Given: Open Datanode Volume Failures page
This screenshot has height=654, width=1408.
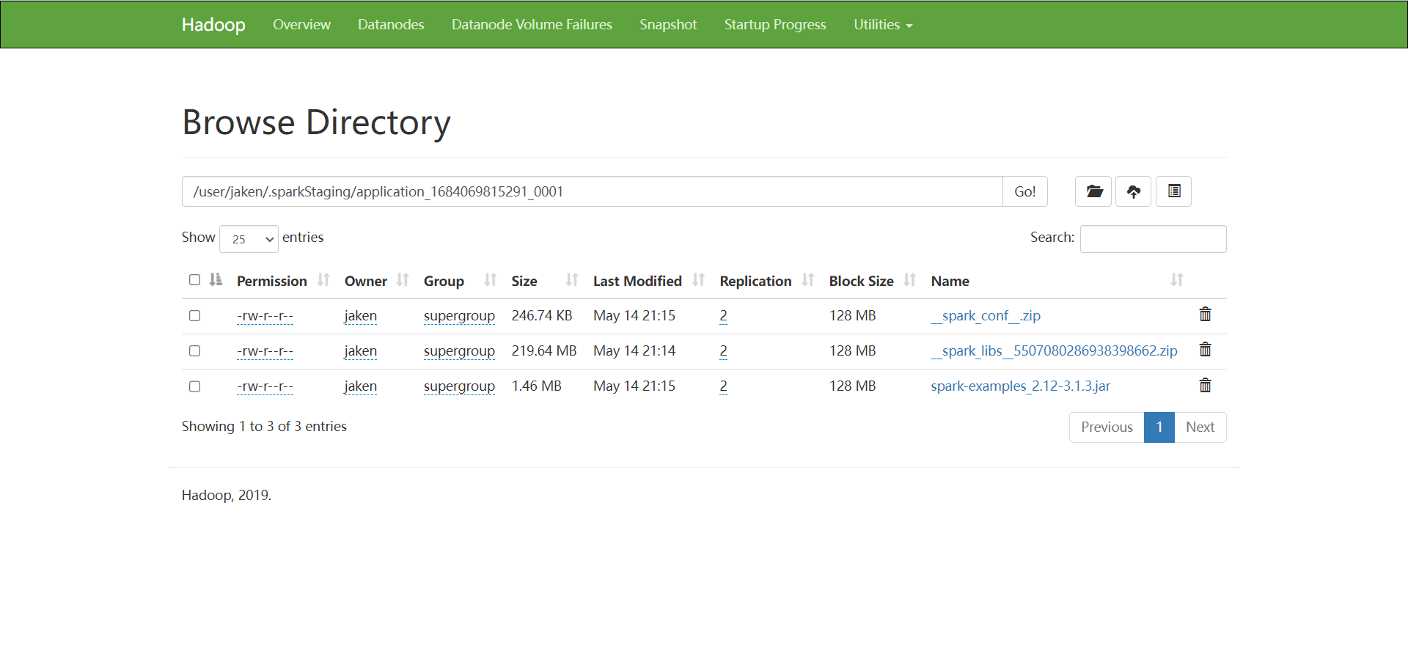Looking at the screenshot, I should coord(532,24).
